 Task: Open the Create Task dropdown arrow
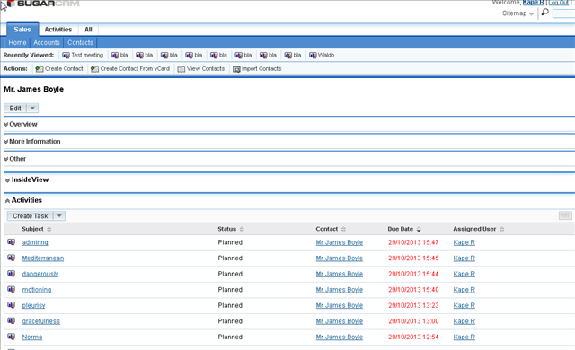tap(59, 216)
